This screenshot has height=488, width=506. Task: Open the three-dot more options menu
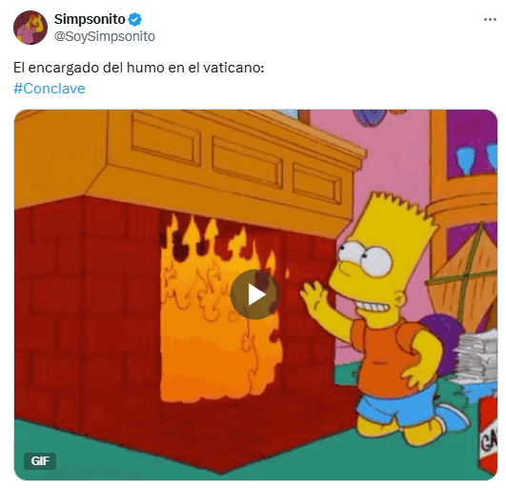point(490,20)
